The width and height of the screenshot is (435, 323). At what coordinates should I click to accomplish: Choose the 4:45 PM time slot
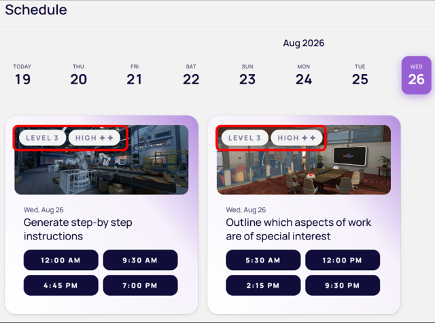tap(60, 285)
